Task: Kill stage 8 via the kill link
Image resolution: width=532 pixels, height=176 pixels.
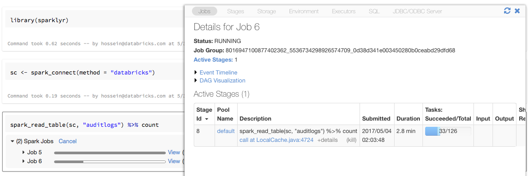Action: point(352,140)
